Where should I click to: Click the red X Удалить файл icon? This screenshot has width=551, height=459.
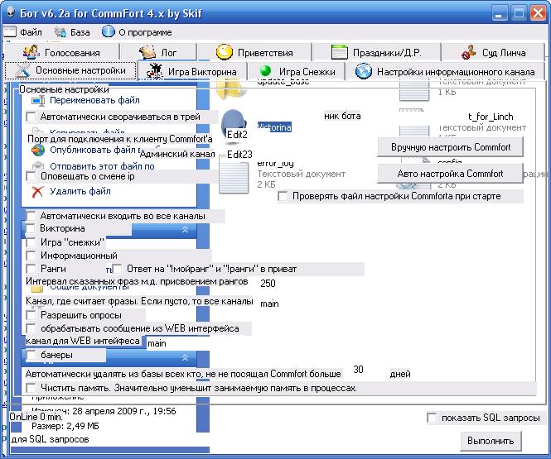pos(36,192)
